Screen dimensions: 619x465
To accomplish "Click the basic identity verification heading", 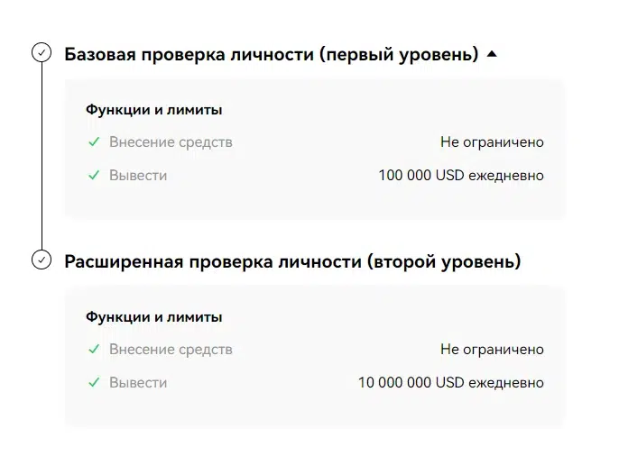I will click(272, 54).
